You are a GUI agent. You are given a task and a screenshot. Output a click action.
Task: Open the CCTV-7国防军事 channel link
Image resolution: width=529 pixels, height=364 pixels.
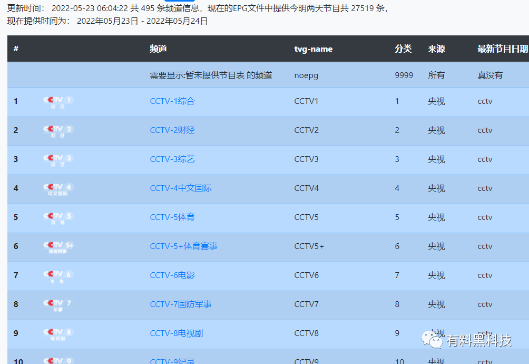tap(181, 304)
